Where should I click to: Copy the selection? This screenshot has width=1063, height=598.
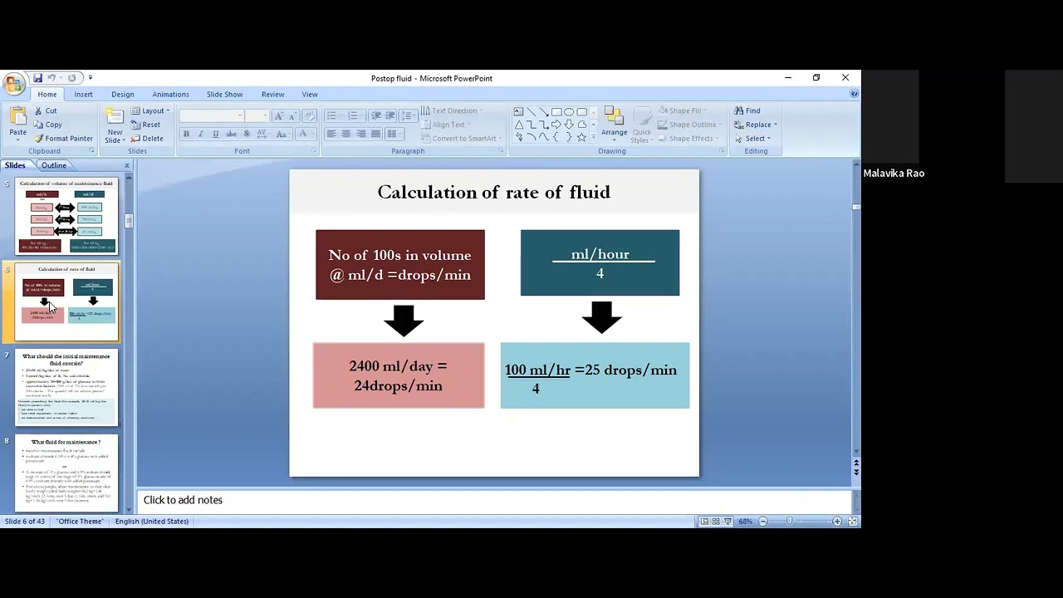pos(47,125)
